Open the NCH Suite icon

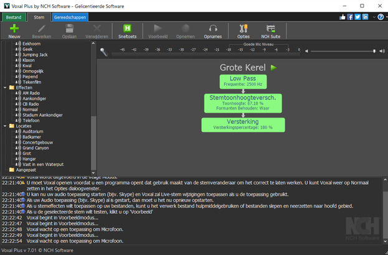pyautogui.click(x=271, y=29)
